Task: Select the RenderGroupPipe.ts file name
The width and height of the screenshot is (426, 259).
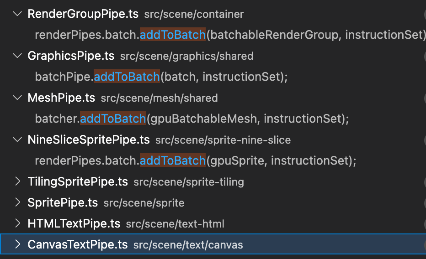Action: (83, 14)
